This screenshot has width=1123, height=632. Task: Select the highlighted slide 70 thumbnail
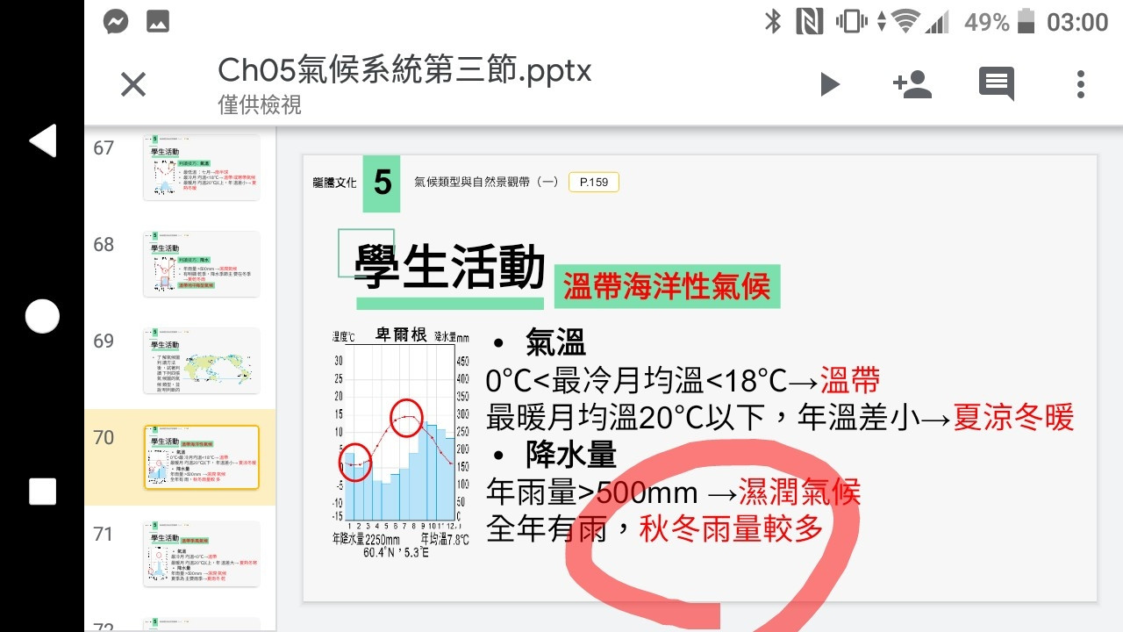coord(202,456)
